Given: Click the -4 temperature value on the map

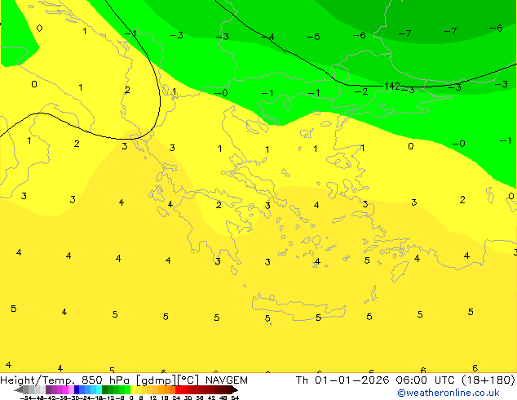Looking at the screenshot, I should (x=268, y=37).
